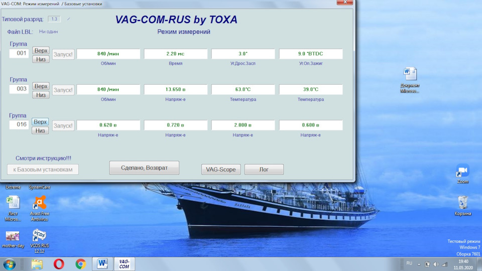
Task: Open the Корзина recycle bin icon
Action: coord(462,206)
